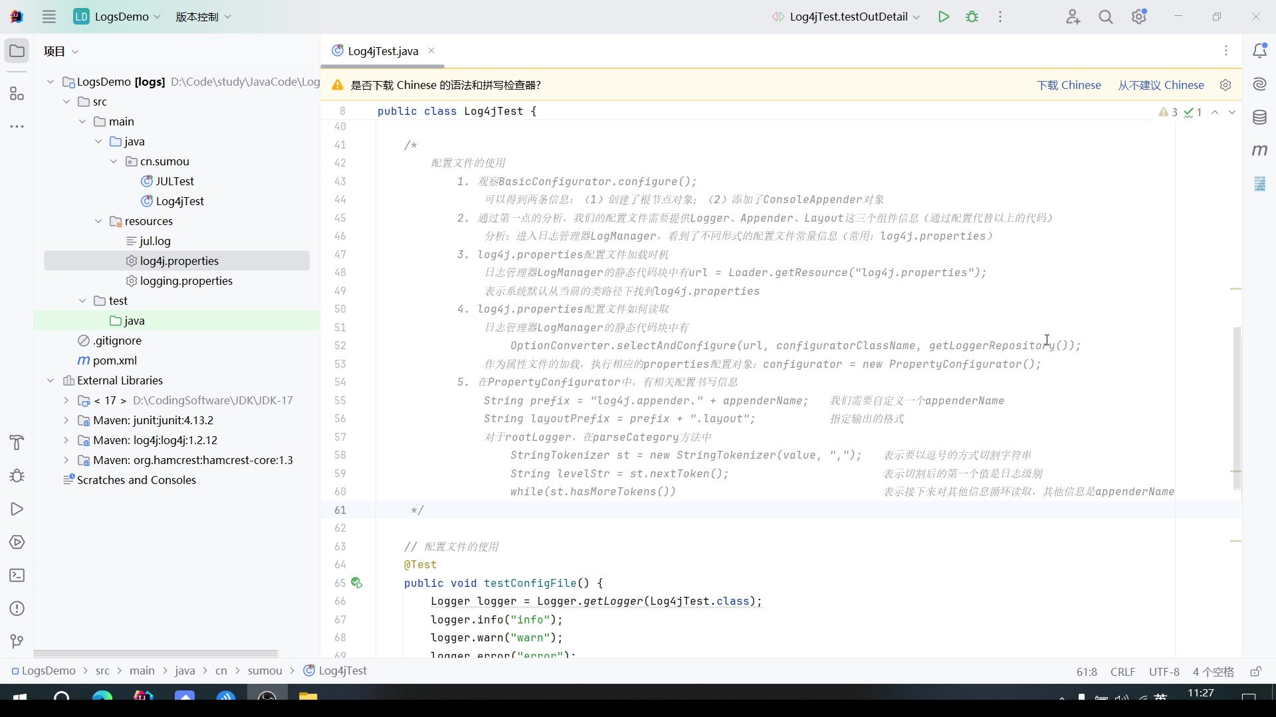Open the run configuration dropdown
The width and height of the screenshot is (1276, 717).
(847, 17)
